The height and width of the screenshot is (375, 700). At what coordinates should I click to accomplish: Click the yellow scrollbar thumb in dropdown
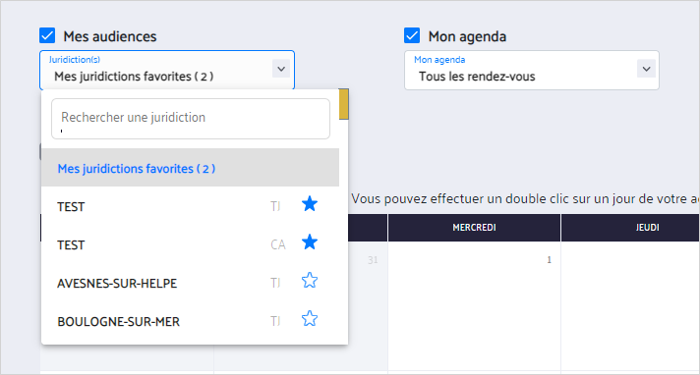click(x=344, y=104)
